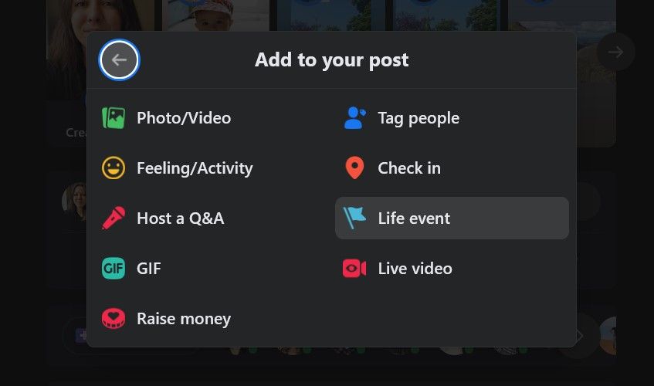Click the stories next arrow behind the dialog

615,52
